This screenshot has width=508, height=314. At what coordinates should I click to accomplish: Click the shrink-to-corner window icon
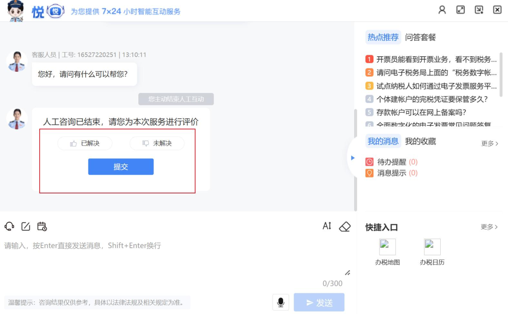(479, 10)
